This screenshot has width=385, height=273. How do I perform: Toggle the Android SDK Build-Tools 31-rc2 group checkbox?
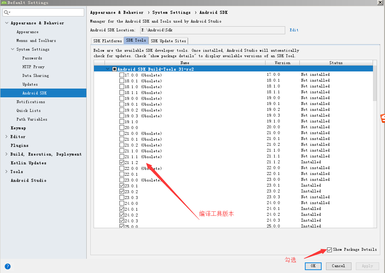click(x=114, y=69)
